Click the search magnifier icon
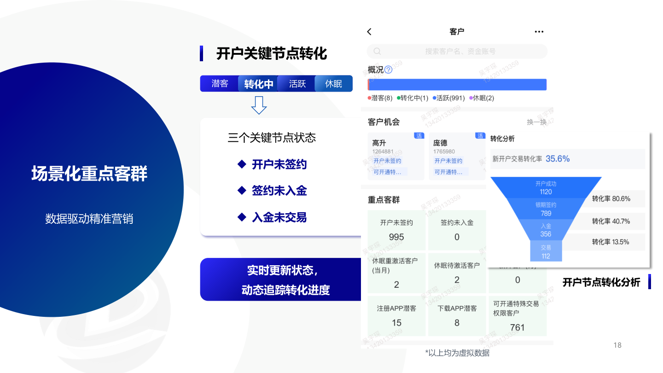663x373 pixels. [x=377, y=51]
